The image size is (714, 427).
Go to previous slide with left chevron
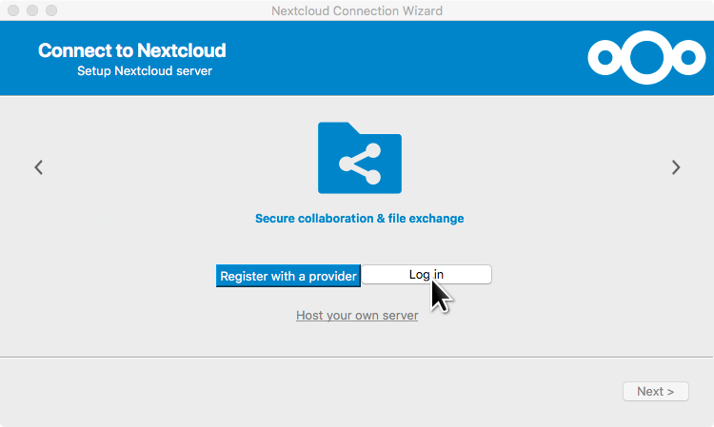[39, 167]
